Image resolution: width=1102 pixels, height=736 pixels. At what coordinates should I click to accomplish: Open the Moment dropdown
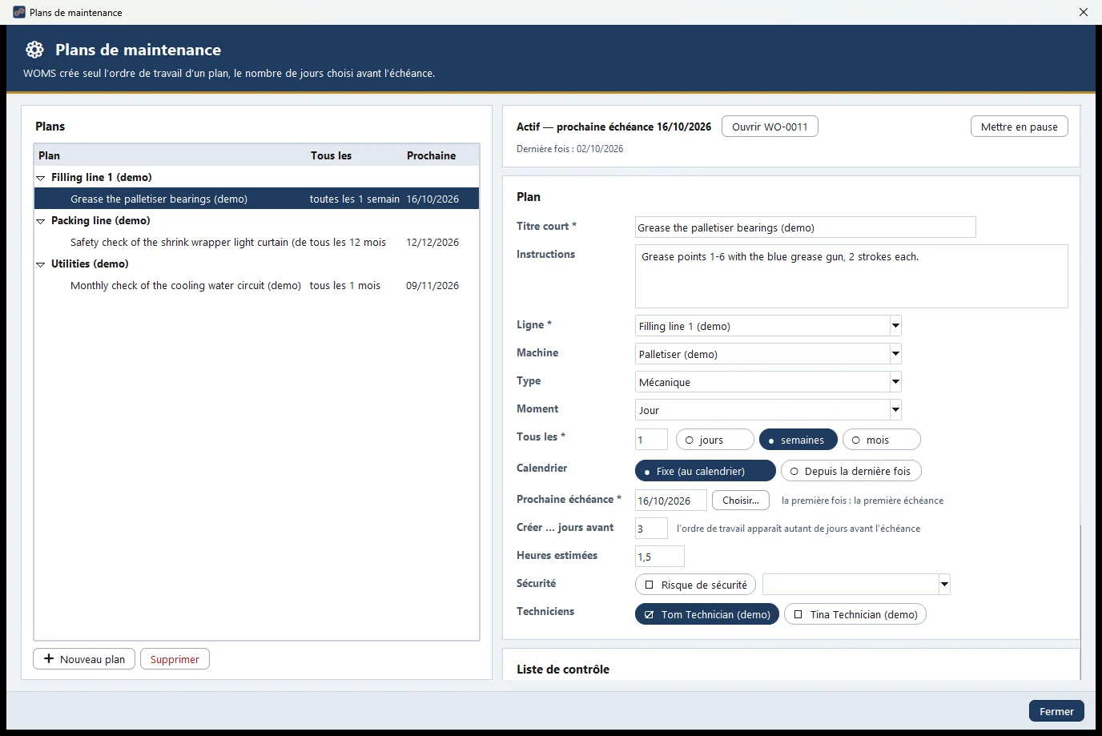click(x=895, y=410)
